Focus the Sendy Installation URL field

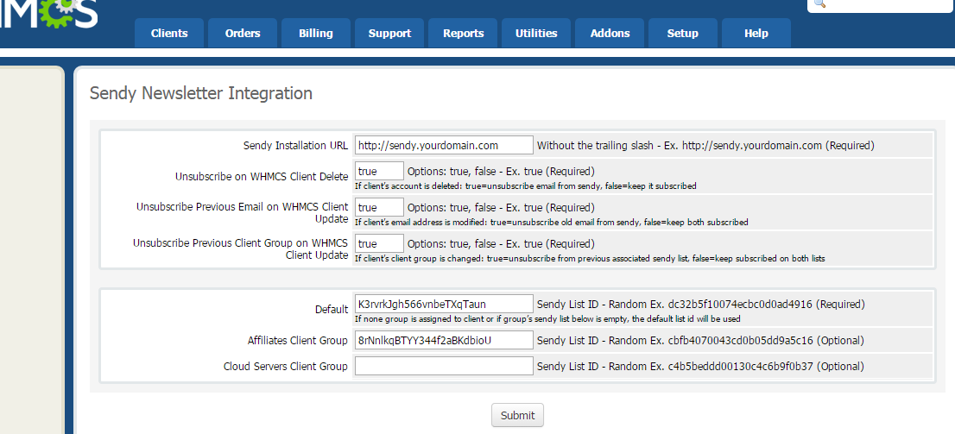click(x=444, y=145)
